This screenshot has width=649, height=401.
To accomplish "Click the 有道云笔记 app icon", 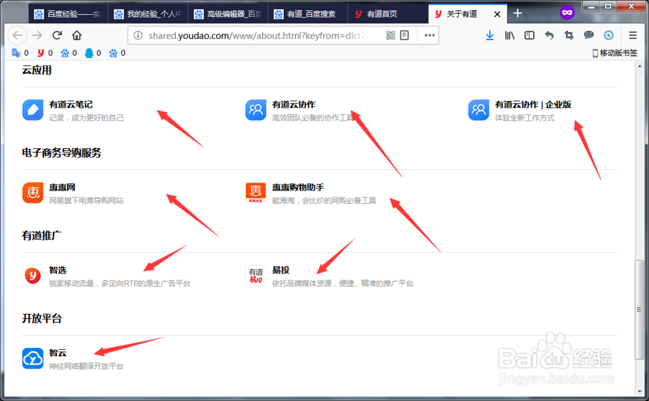I will [x=32, y=110].
